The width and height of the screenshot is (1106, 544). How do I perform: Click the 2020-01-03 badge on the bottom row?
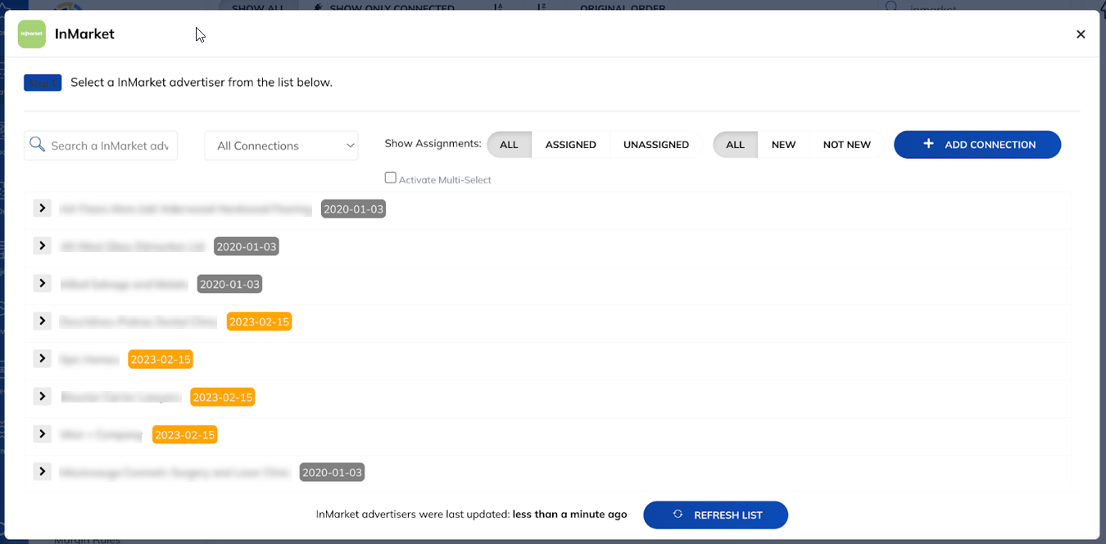(x=332, y=473)
